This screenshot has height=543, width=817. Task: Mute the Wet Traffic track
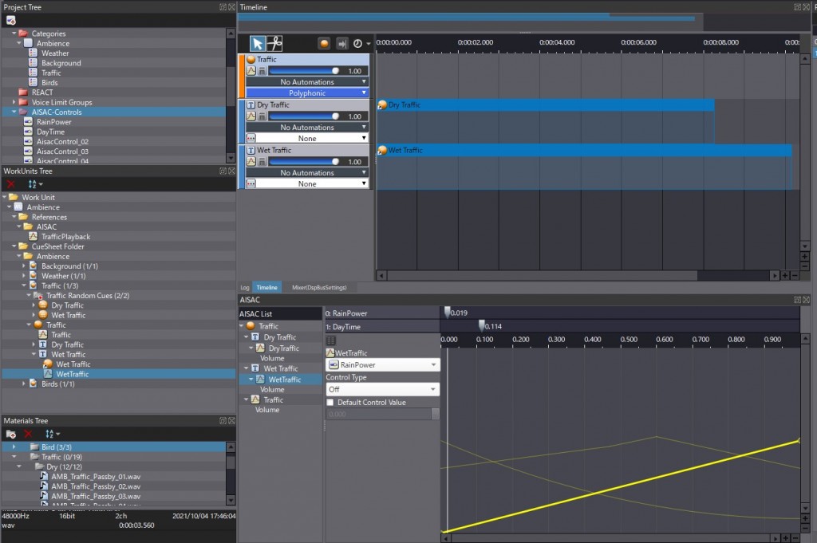click(x=261, y=161)
